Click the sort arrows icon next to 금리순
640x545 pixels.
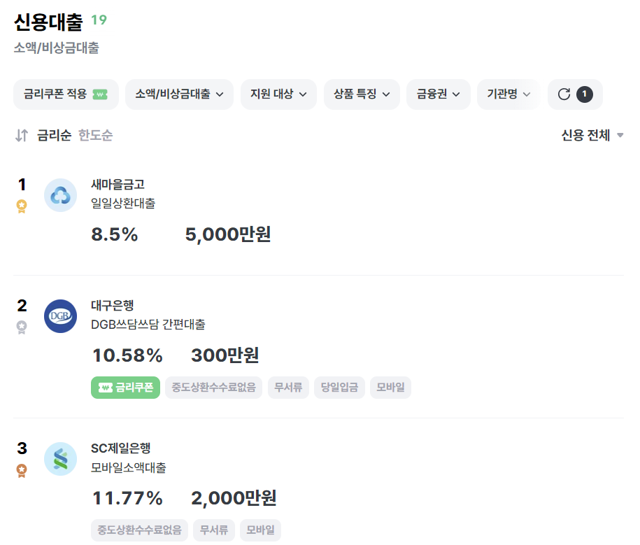pos(20,136)
